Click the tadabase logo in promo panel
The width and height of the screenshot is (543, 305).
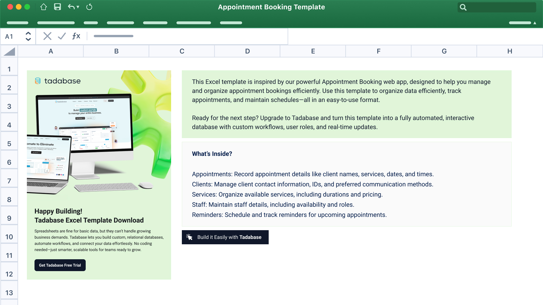click(x=58, y=81)
